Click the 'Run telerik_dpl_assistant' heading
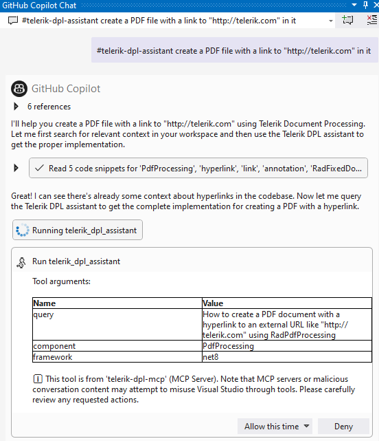This screenshot has height=441, width=379. [76, 261]
